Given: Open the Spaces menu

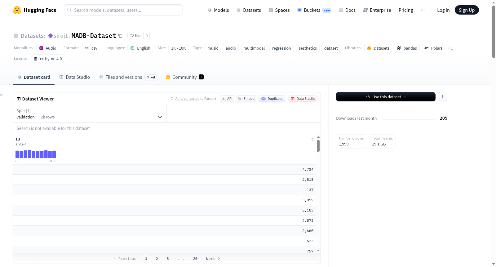Looking at the screenshot, I should tap(279, 10).
